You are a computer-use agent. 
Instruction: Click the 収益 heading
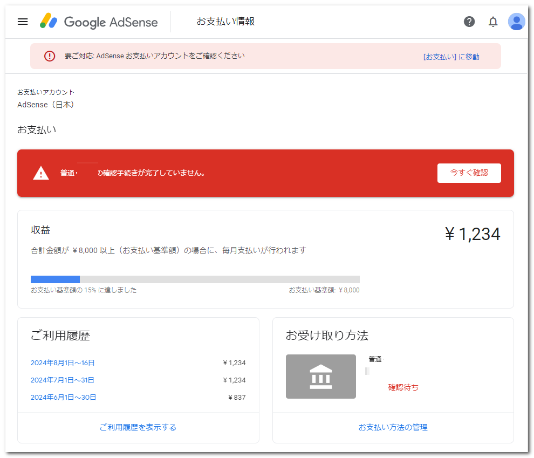[x=40, y=230]
